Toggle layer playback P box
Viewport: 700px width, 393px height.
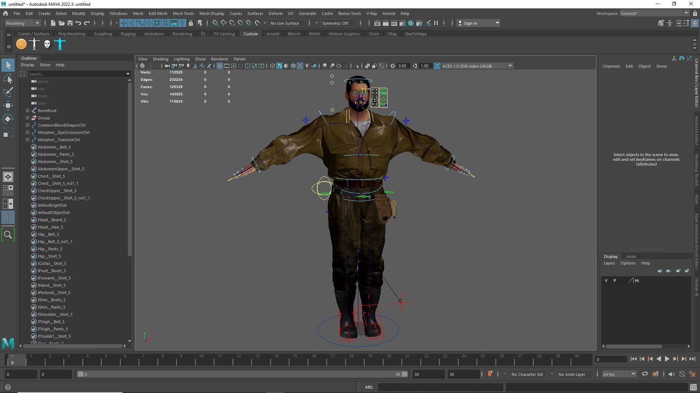[x=615, y=281]
